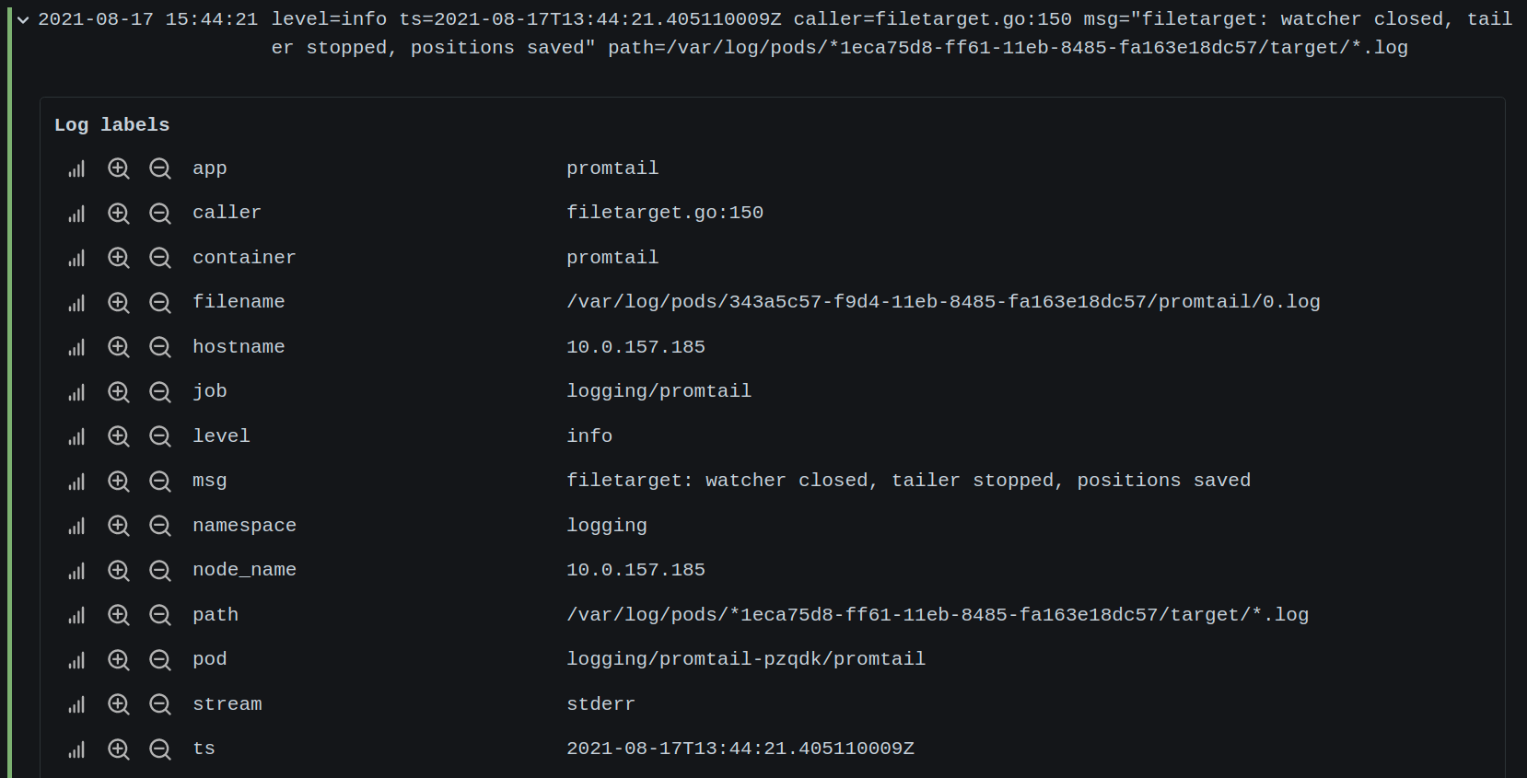Filter out namespace logging value

pyautogui.click(x=160, y=526)
